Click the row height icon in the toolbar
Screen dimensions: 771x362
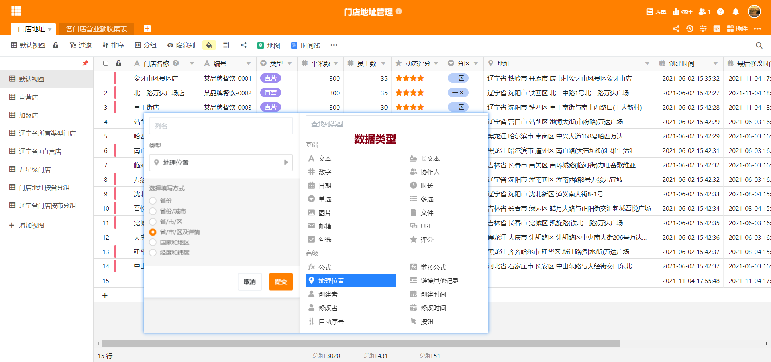coord(226,45)
